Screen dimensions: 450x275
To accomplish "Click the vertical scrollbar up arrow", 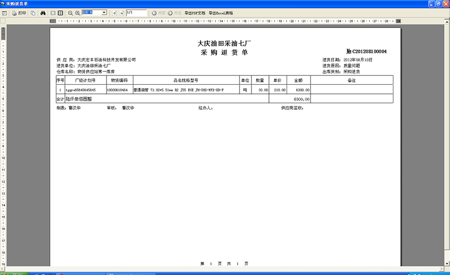I will click(x=447, y=21).
